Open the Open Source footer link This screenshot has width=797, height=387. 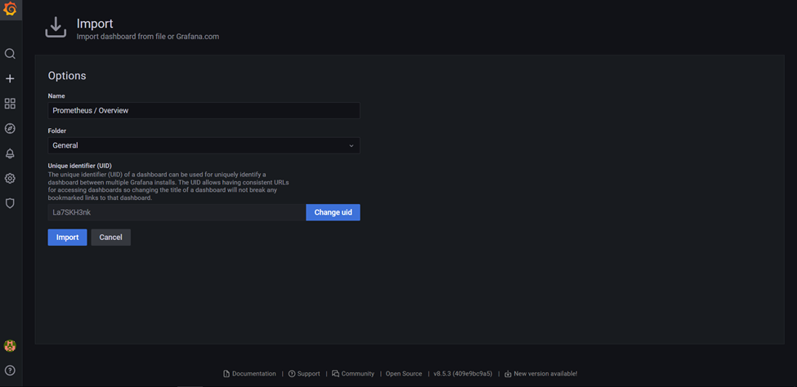pos(404,374)
